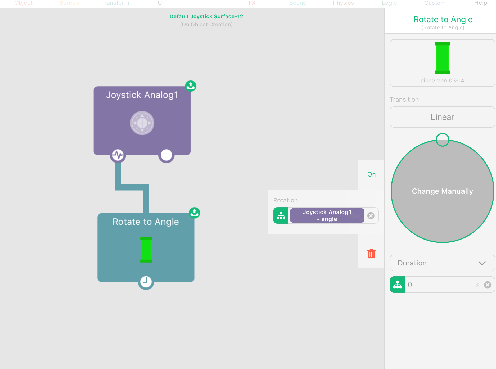Select the pipeGreen_03-14 object thumbnail
The height and width of the screenshot is (369, 496).
tap(442, 63)
